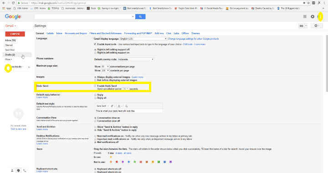The width and height of the screenshot is (328, 173).
Task: Switch to the Themes tab
Action: pyautogui.click(x=195, y=33)
